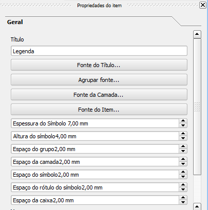Click the Espaço da caixa value field
The height and width of the screenshot is (210, 208).
(x=95, y=200)
